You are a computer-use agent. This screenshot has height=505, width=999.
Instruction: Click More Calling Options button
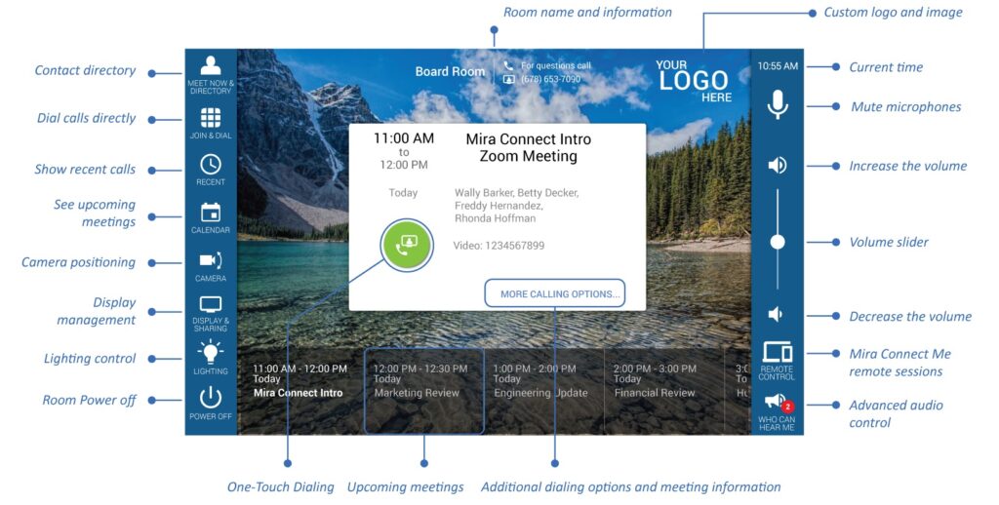click(x=555, y=293)
